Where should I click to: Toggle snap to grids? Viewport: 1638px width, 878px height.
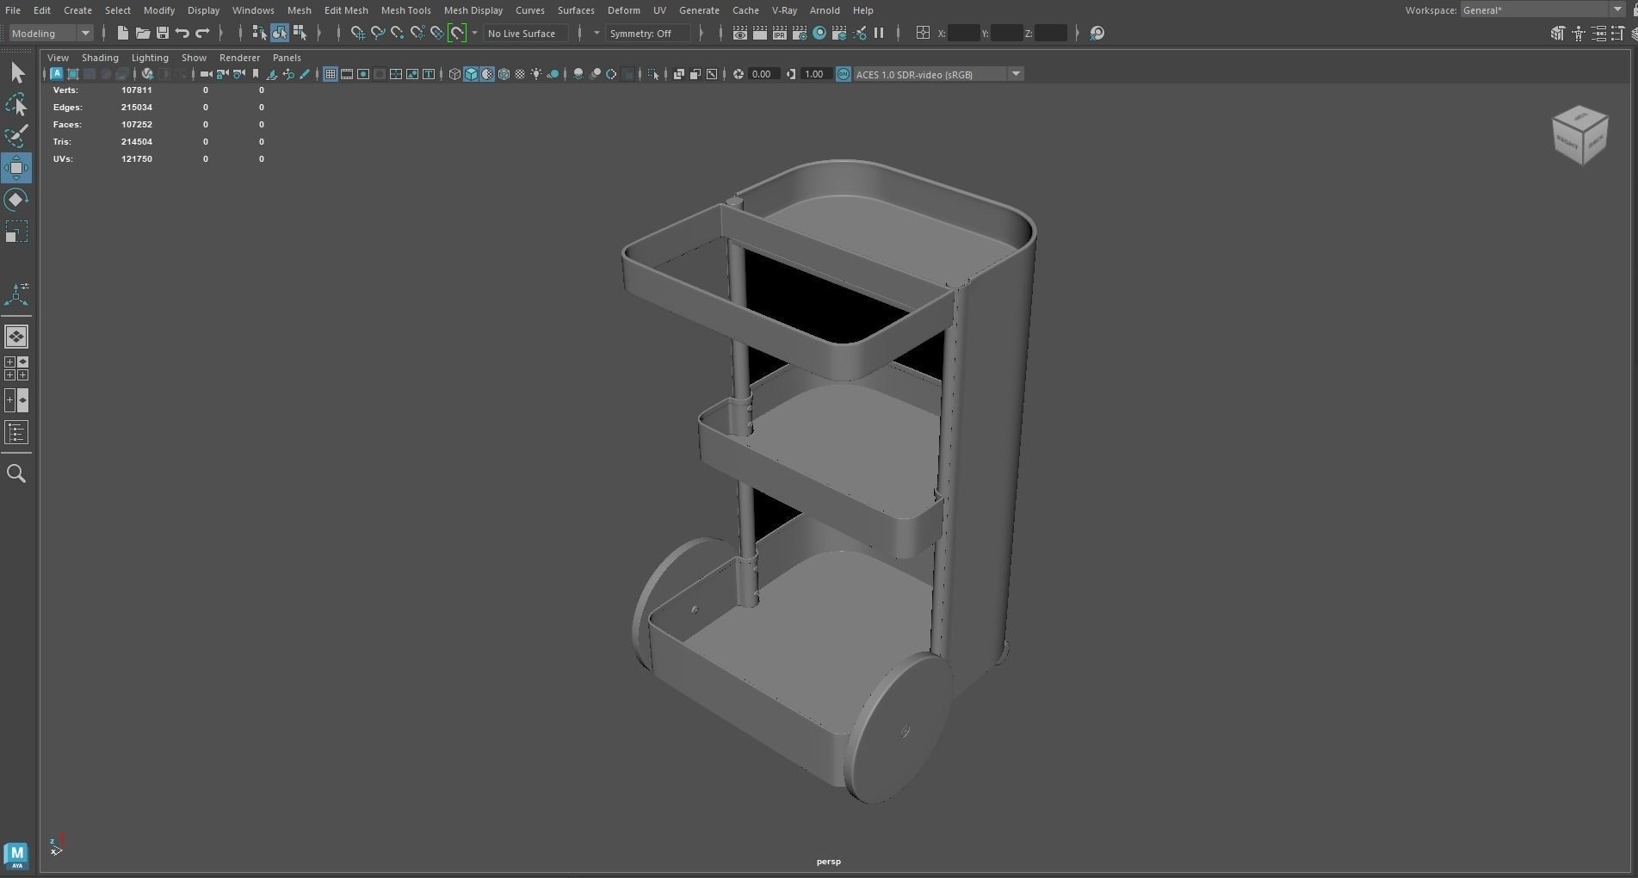(x=357, y=33)
